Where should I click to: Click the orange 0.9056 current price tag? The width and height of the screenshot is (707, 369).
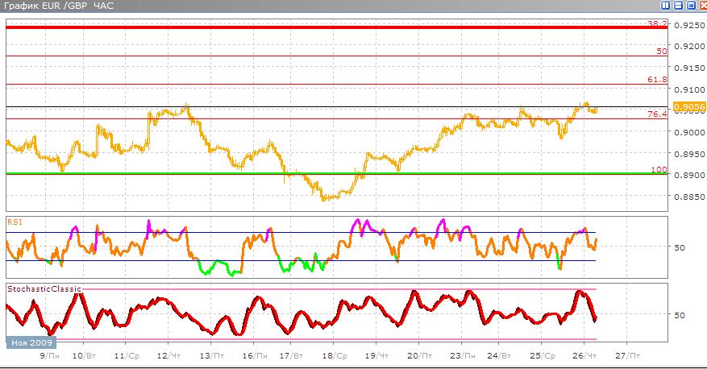click(688, 106)
